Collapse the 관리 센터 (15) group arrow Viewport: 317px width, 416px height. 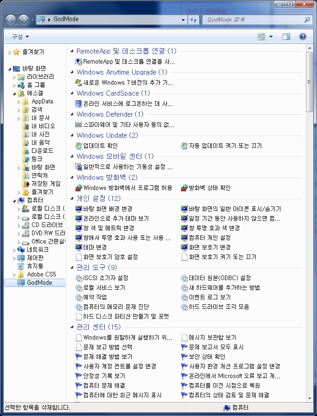[72, 327]
